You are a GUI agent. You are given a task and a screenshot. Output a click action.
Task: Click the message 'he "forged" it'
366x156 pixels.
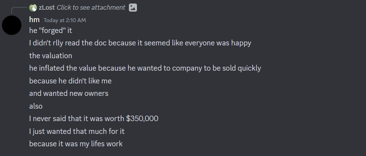51,30
